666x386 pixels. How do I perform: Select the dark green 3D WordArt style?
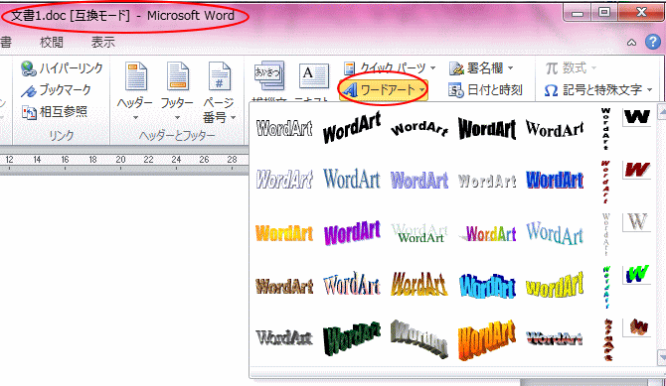point(352,338)
